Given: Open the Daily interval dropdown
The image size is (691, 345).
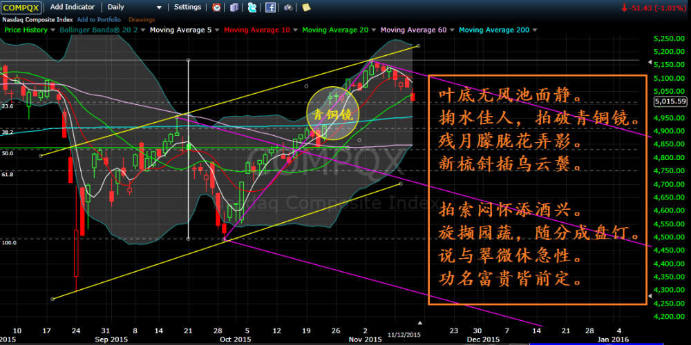Looking at the screenshot, I should click(135, 7).
